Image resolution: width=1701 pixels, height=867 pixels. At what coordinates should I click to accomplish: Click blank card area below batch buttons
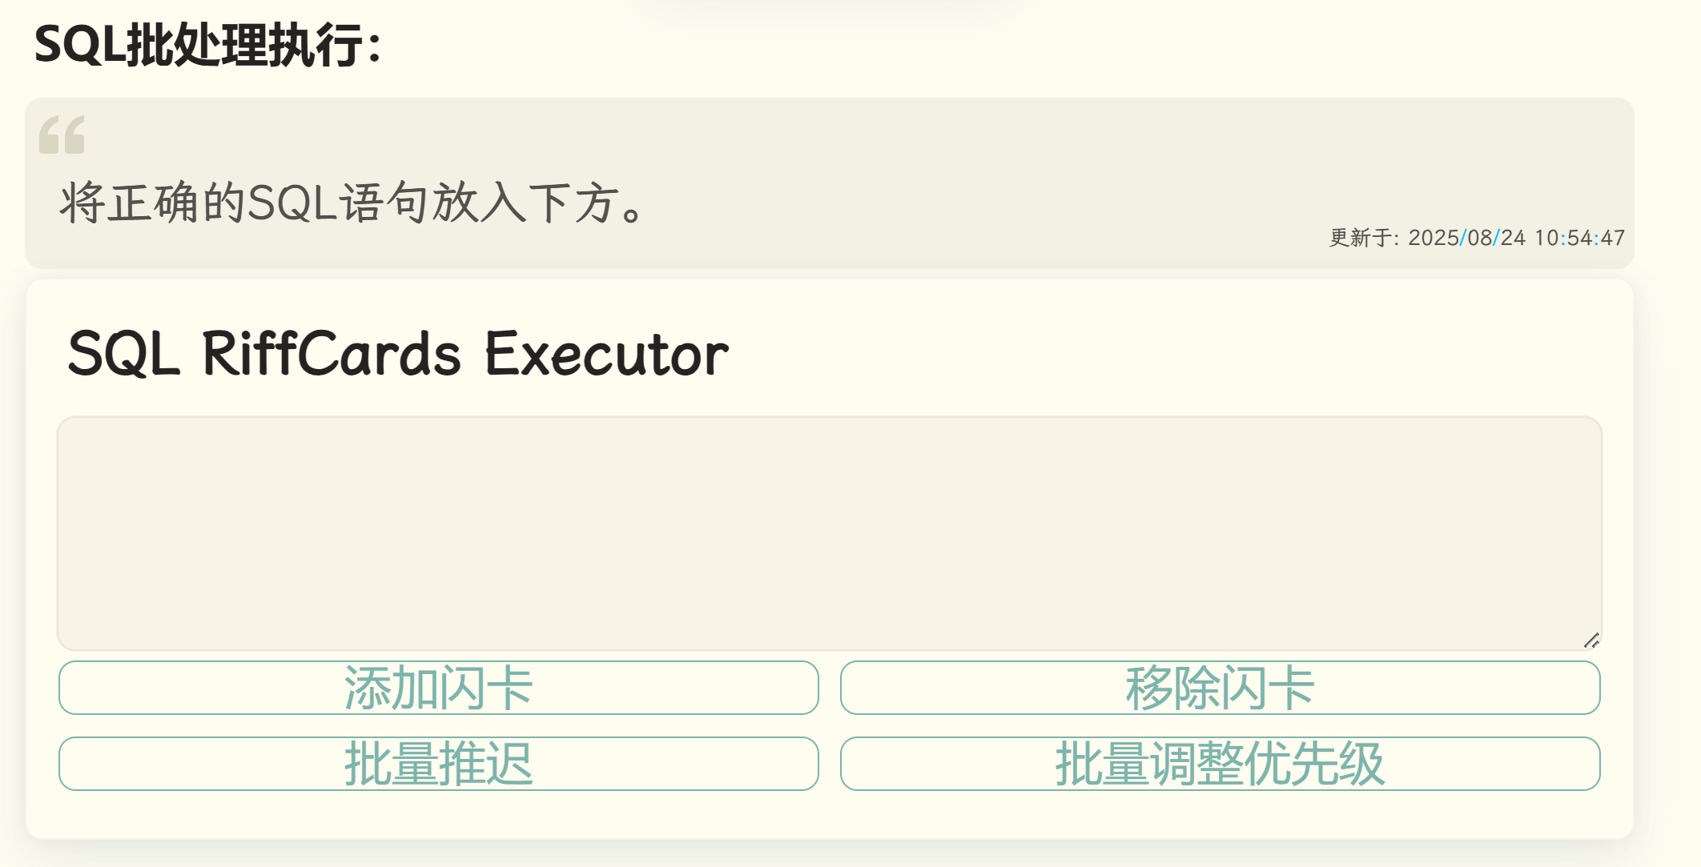pyautogui.click(x=829, y=813)
